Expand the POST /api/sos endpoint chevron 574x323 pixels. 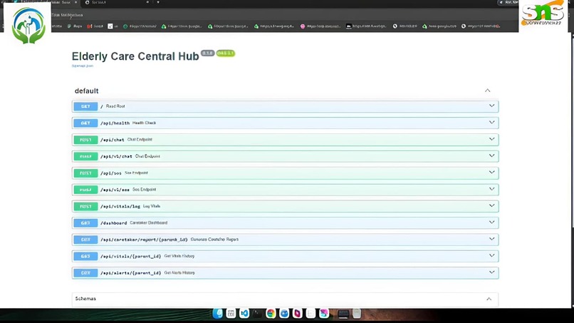click(x=491, y=173)
